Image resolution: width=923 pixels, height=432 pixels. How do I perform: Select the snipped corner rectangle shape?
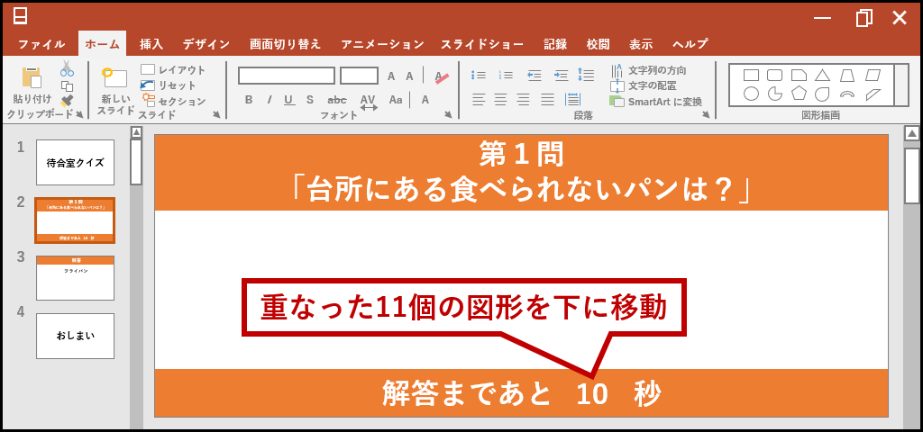pyautogui.click(x=799, y=76)
